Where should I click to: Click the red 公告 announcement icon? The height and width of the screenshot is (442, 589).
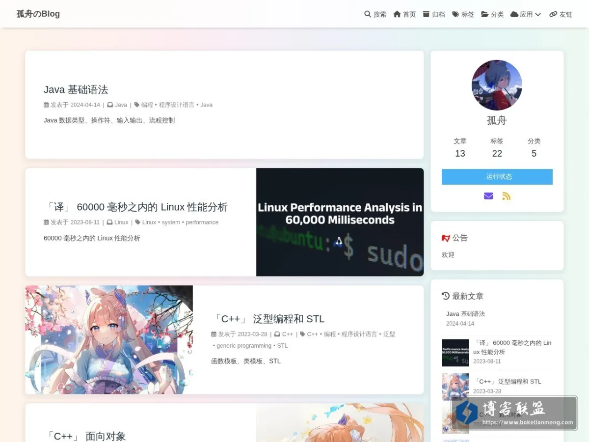(446, 238)
